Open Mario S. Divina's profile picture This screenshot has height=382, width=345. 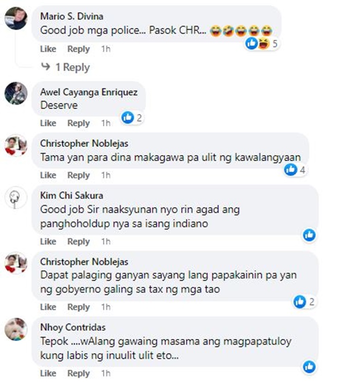[x=16, y=18]
